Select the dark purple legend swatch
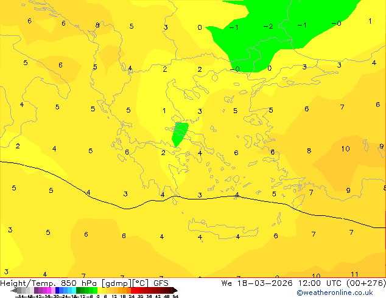 click(36, 290)
